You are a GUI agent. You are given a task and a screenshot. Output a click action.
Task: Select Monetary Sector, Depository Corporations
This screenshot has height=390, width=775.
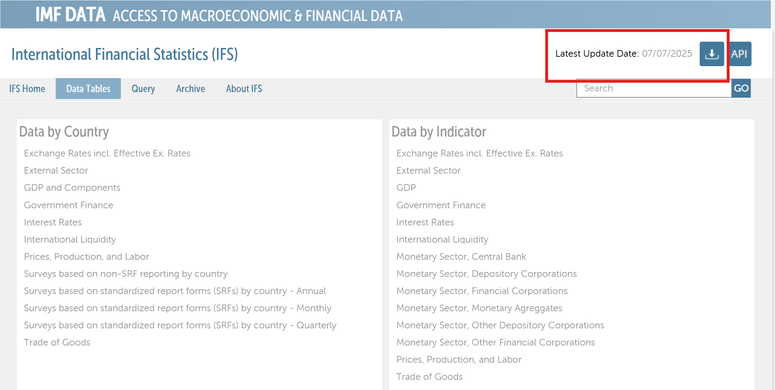click(486, 274)
